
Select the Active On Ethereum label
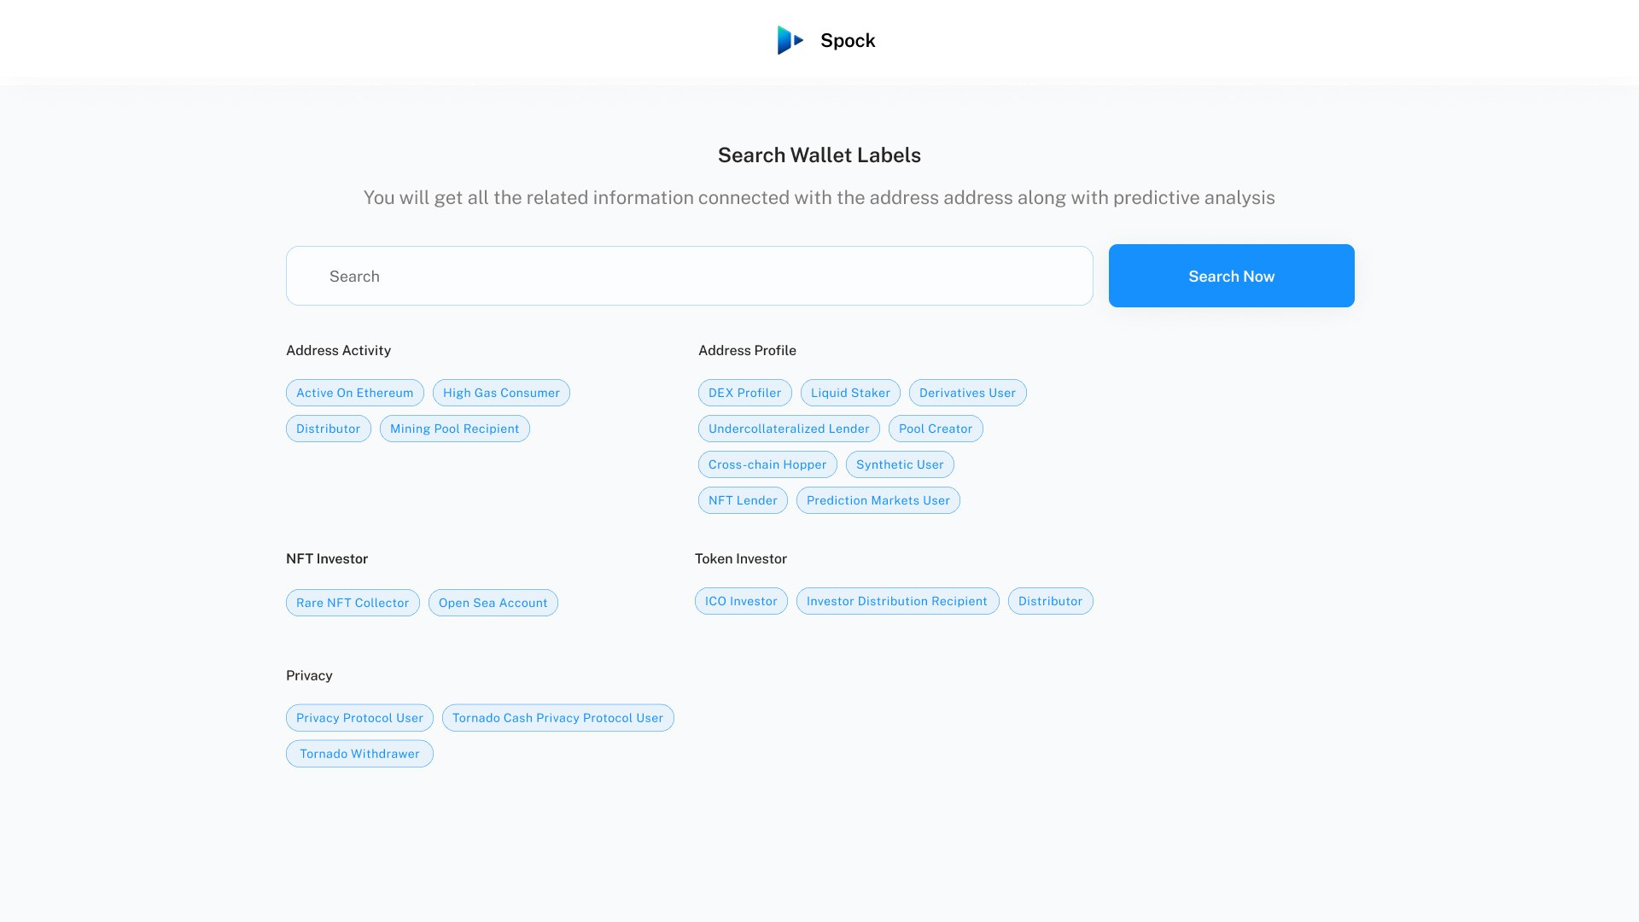tap(354, 393)
